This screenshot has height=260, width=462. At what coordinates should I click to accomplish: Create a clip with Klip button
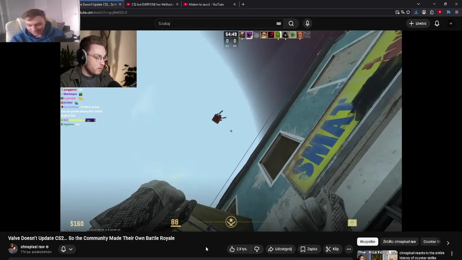[332, 249]
